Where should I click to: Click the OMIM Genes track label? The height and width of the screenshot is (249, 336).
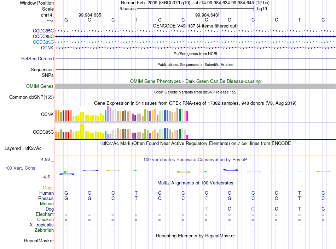click(40, 86)
